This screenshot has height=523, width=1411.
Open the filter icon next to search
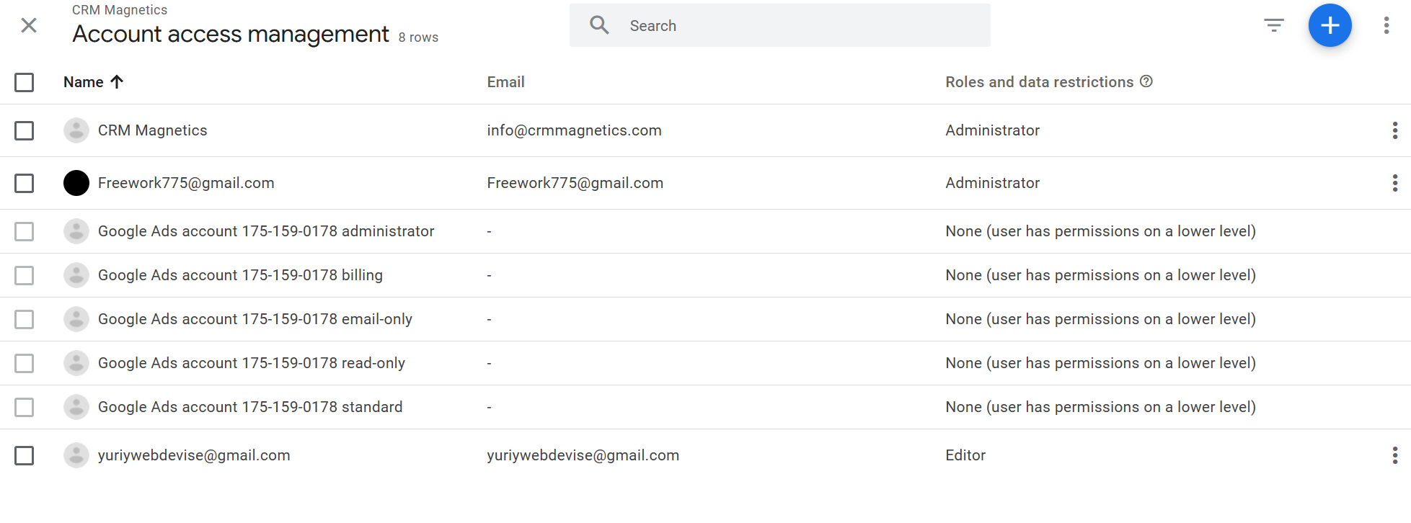[x=1273, y=26]
